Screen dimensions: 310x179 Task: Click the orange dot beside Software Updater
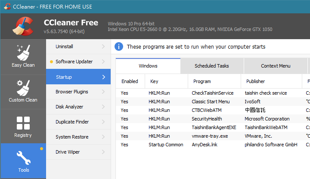click(51, 62)
